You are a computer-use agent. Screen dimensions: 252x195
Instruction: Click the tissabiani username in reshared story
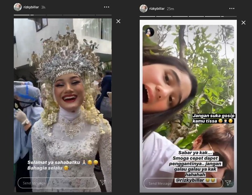166,32
